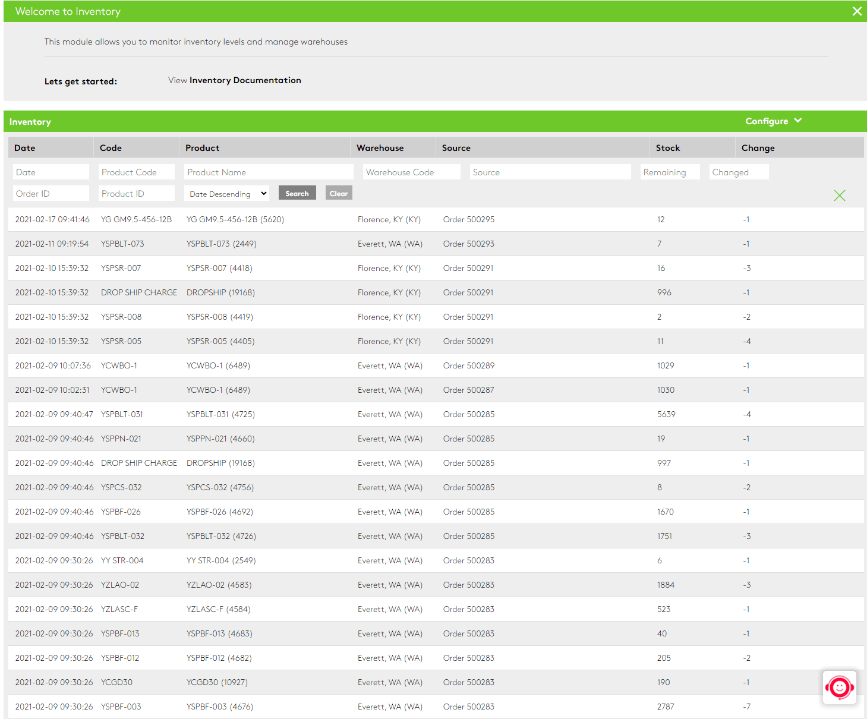The width and height of the screenshot is (867, 719).
Task: Click the clear filters X icon
Action: [839, 195]
